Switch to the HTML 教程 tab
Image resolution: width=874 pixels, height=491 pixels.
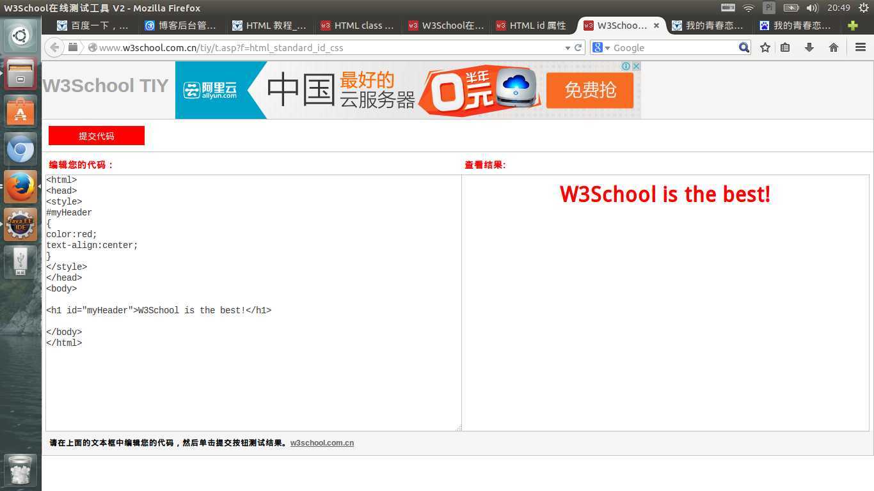269,26
